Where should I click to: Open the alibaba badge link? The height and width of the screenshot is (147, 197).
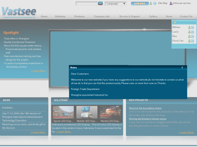(x=140, y=4)
